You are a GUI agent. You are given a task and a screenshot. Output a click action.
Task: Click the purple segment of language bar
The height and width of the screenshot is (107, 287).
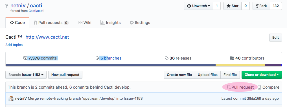click(273, 65)
